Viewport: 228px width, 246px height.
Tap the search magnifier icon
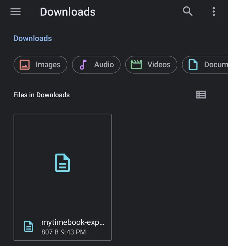coord(187,11)
